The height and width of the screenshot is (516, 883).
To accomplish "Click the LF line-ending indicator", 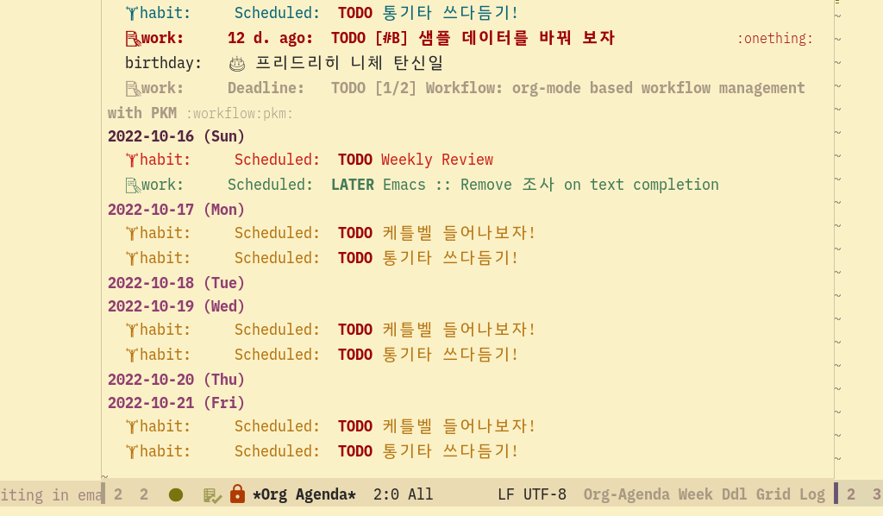I will (506, 494).
